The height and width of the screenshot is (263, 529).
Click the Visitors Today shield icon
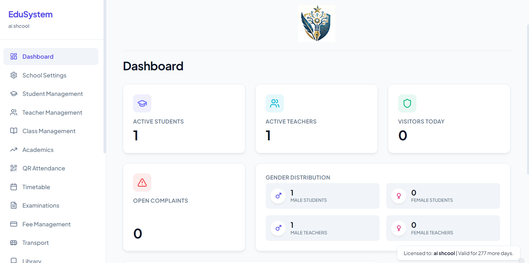point(407,103)
